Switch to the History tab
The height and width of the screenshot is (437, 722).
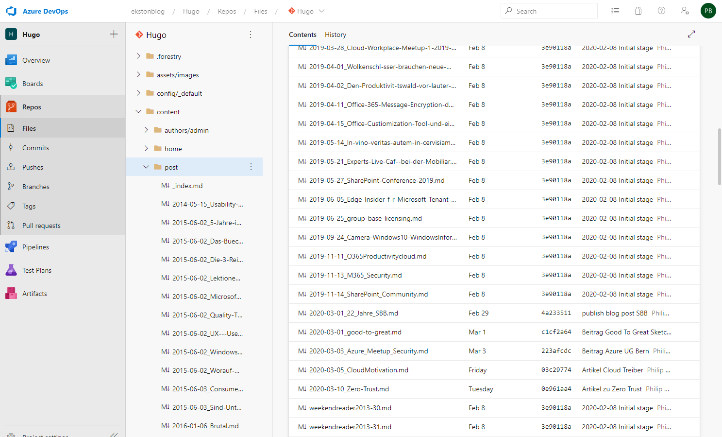click(336, 35)
